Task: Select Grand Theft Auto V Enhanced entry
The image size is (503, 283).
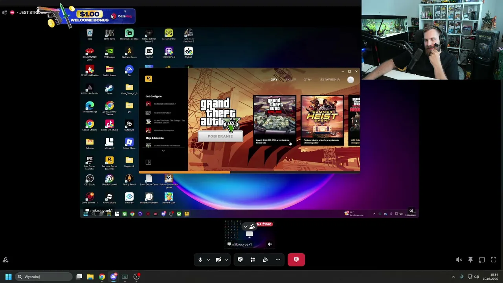Action: pos(163,145)
